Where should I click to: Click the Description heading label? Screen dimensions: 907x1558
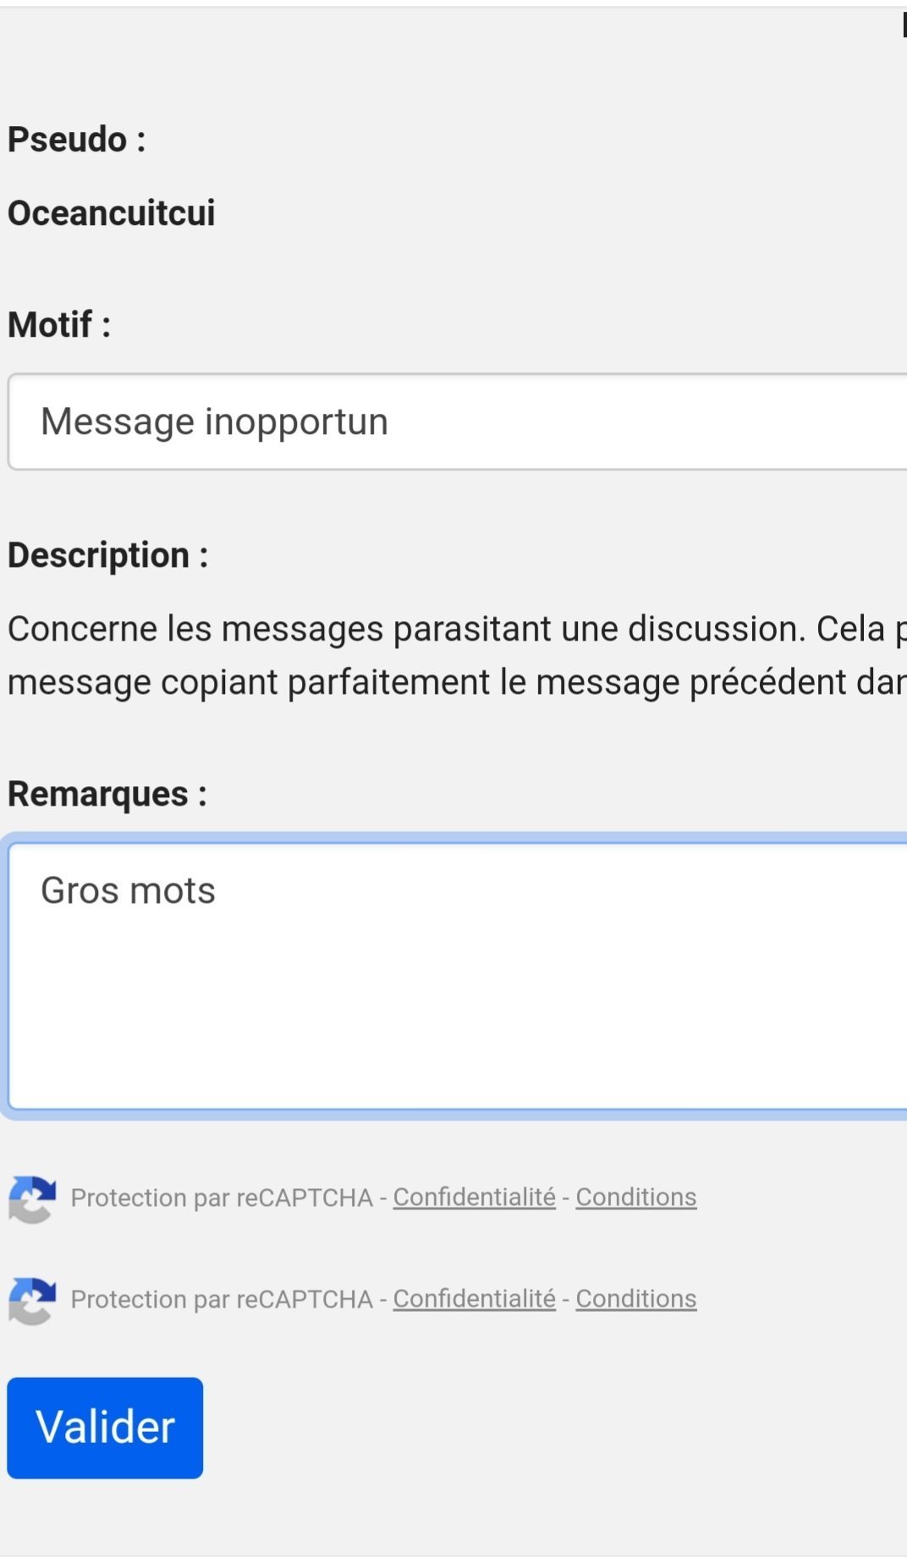(x=108, y=556)
